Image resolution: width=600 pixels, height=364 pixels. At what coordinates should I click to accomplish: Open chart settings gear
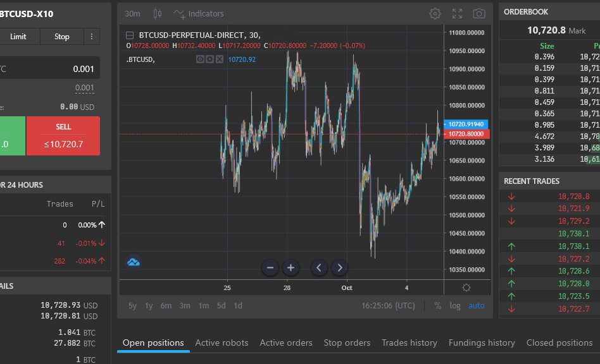point(435,14)
